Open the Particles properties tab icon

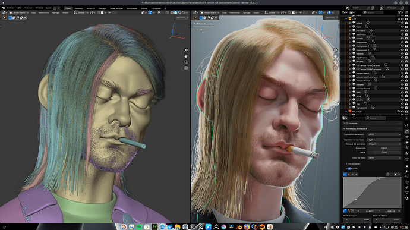(407, 177)
